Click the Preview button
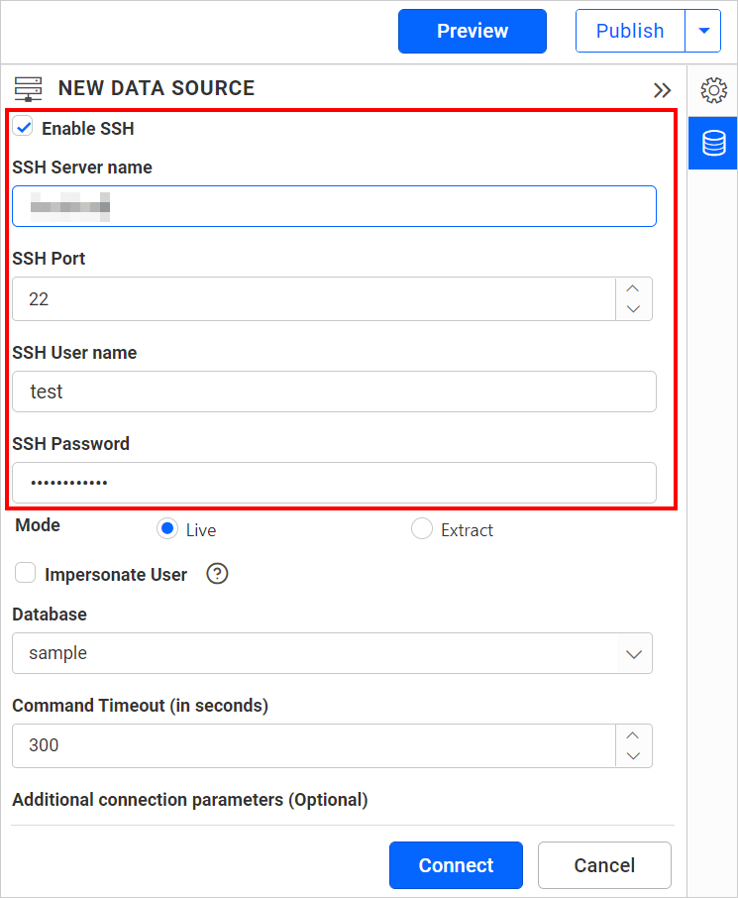 tap(472, 31)
